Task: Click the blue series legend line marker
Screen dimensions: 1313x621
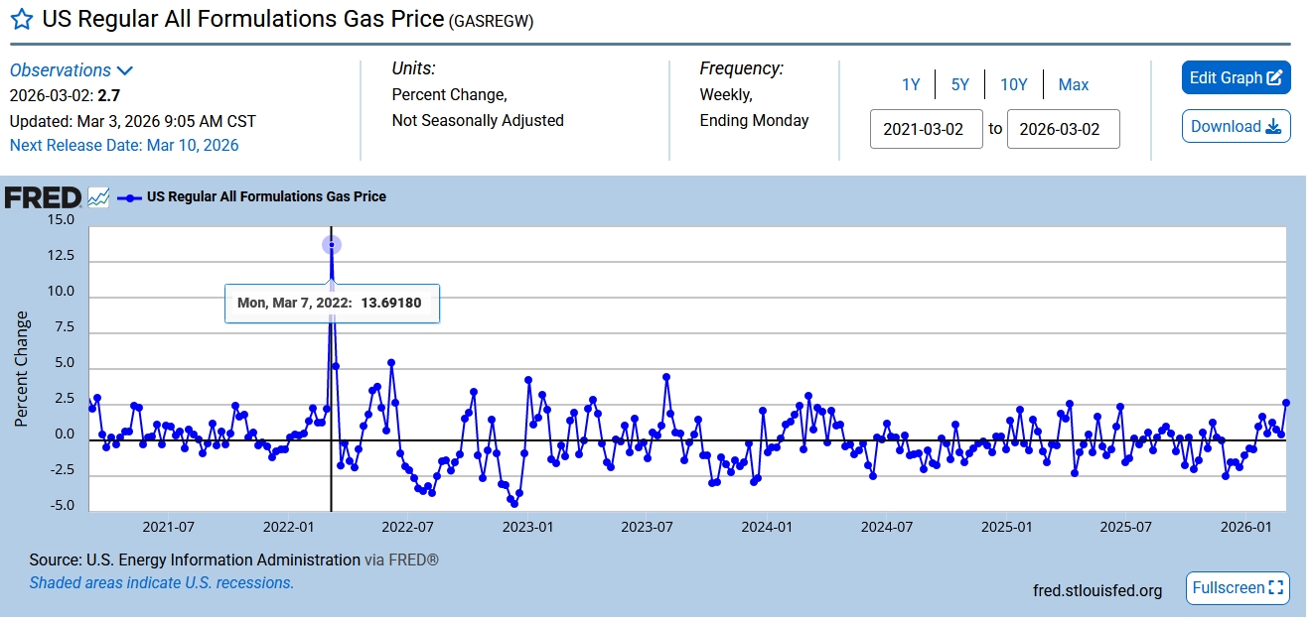Action: pos(130,197)
